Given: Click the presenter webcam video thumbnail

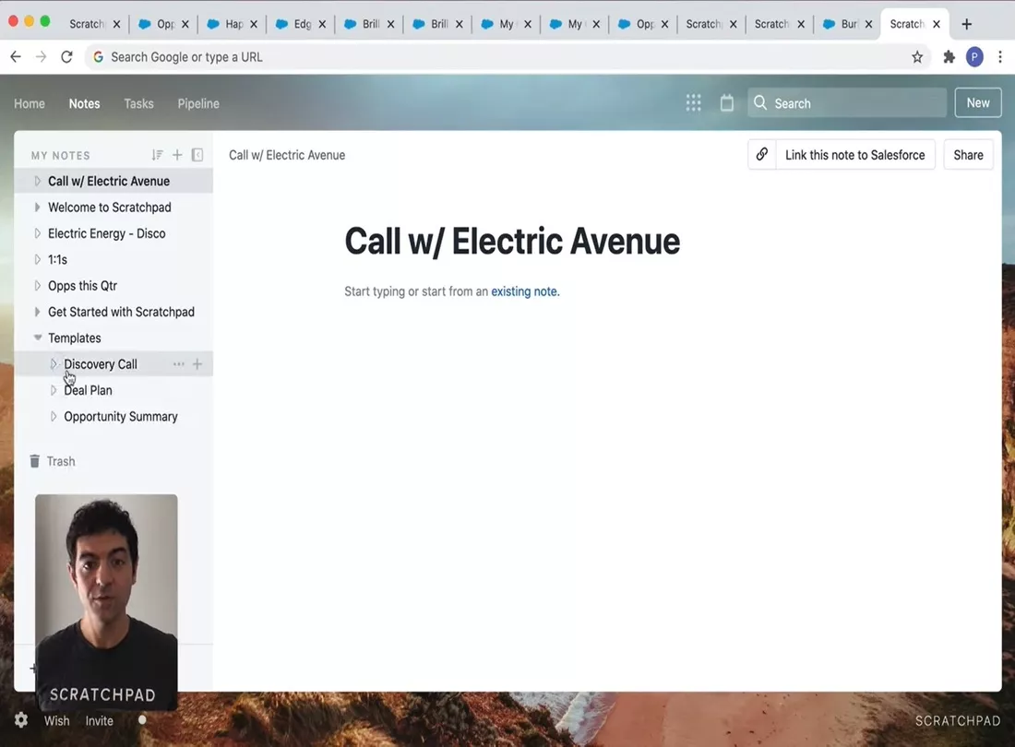Looking at the screenshot, I should [x=106, y=601].
